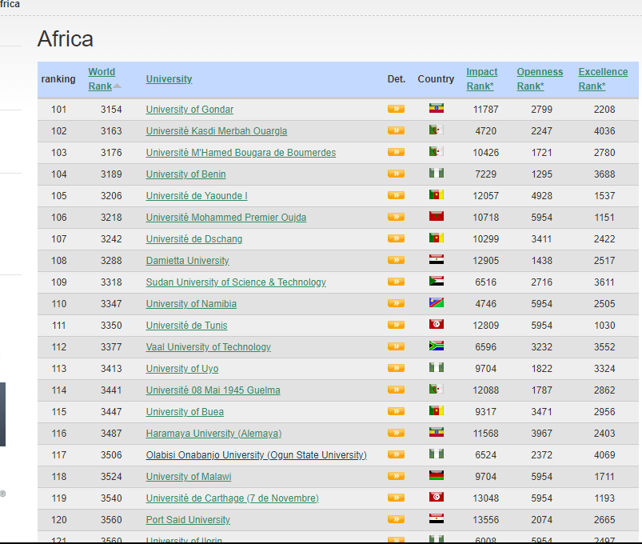Image resolution: width=642 pixels, height=544 pixels.
Task: Click world rank value 3506
Action: click(111, 455)
